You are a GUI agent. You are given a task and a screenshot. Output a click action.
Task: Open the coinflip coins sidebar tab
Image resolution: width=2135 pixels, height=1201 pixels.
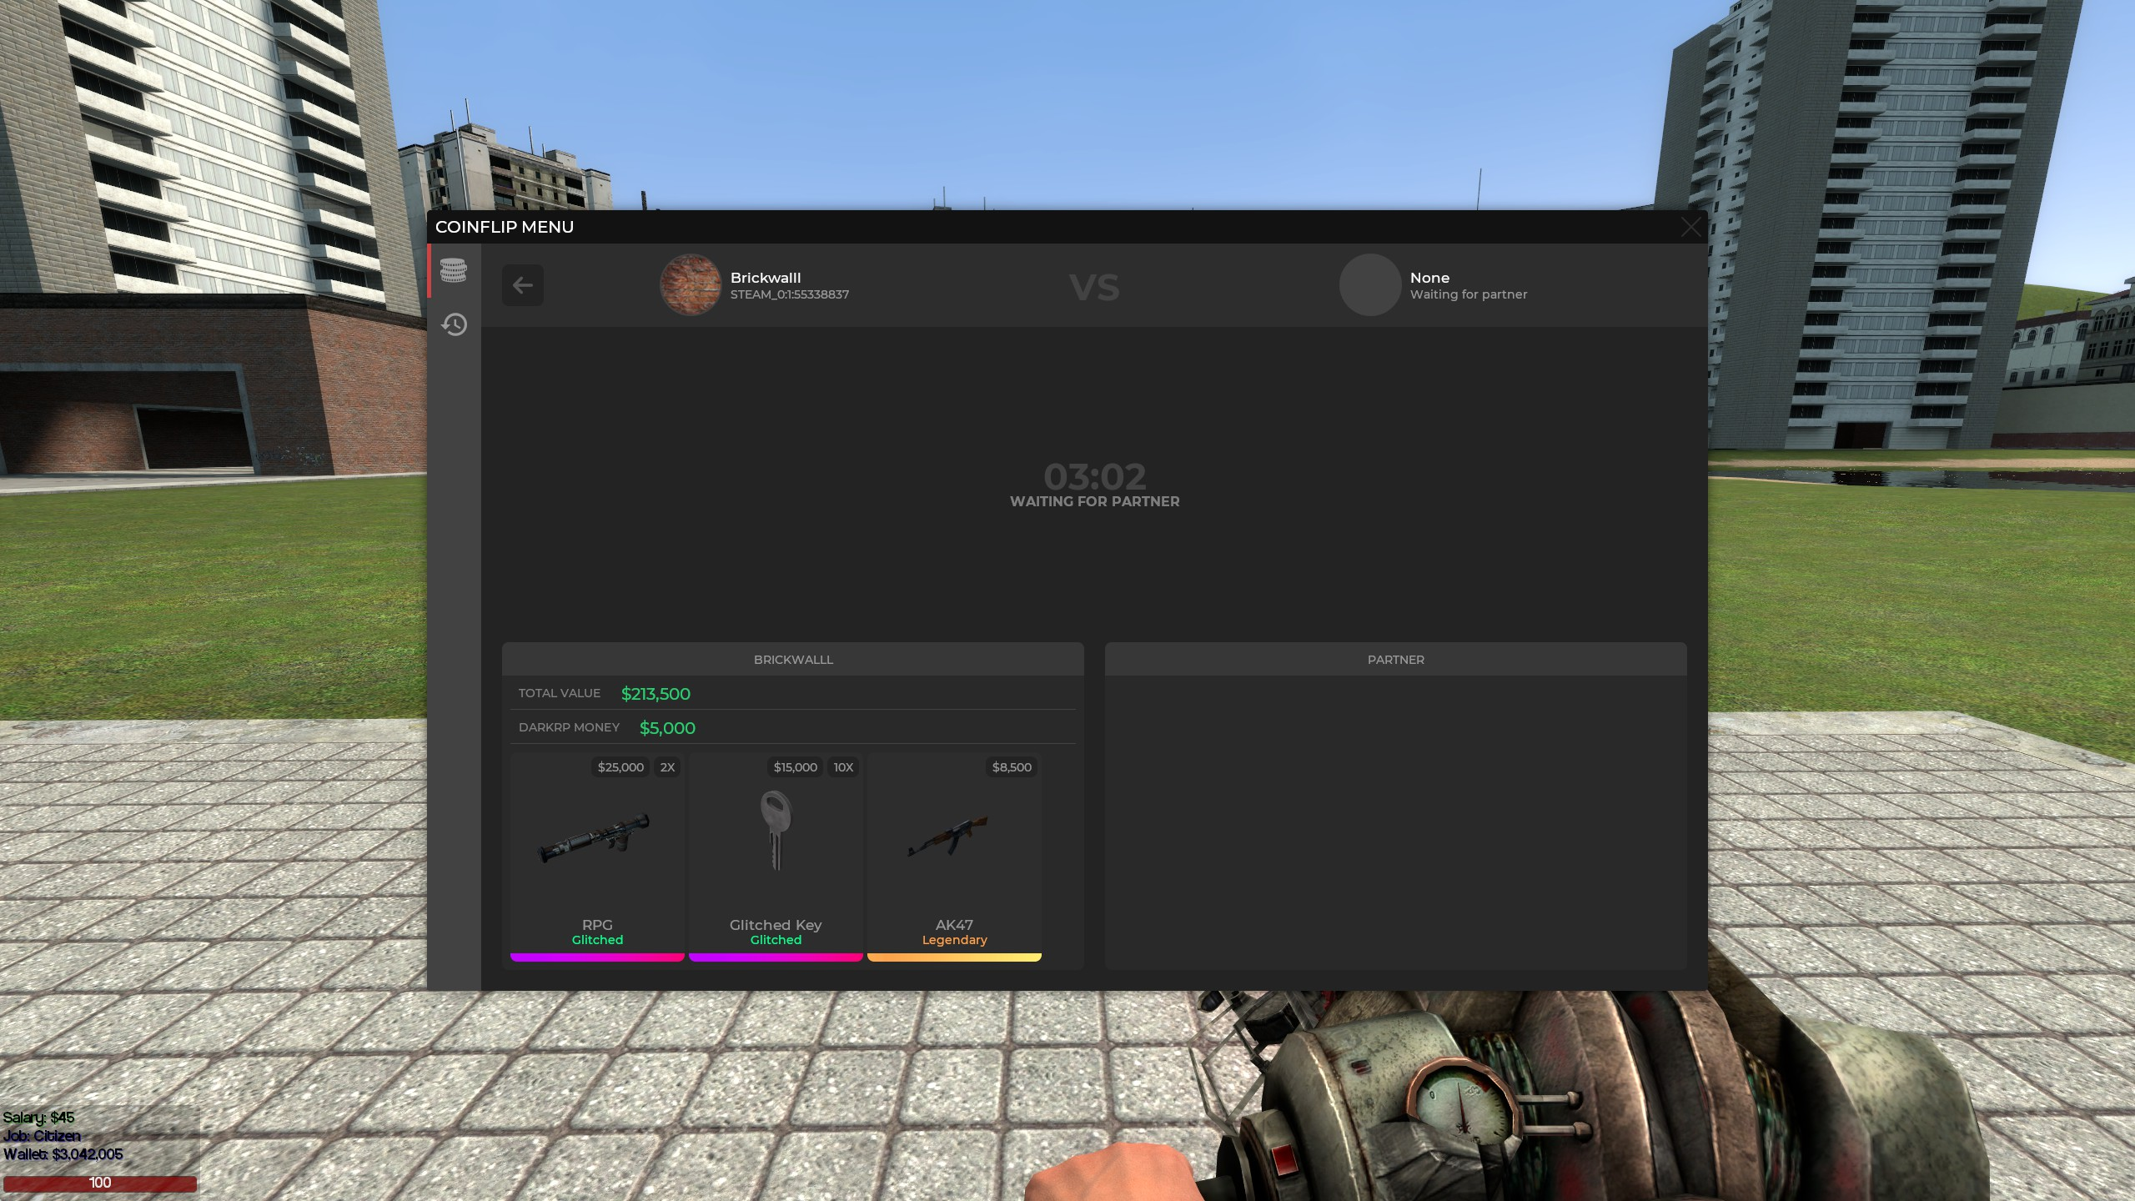point(454,270)
